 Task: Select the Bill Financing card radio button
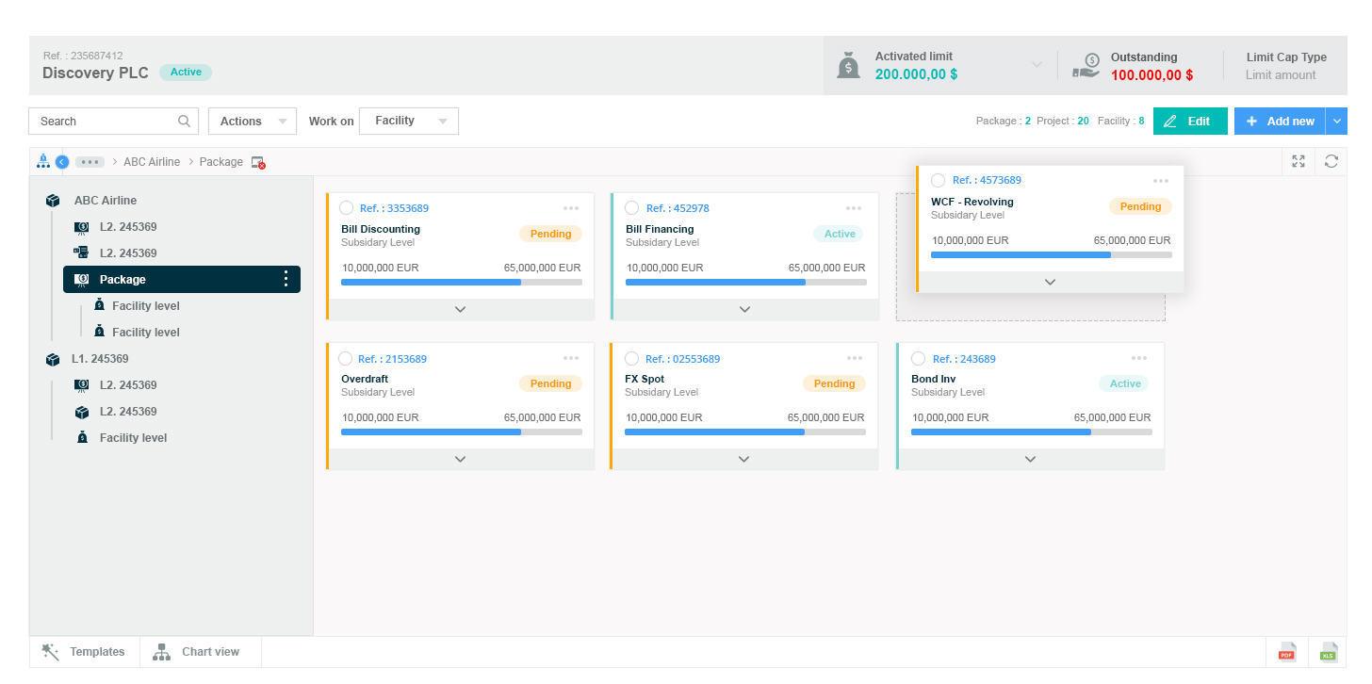coord(631,208)
